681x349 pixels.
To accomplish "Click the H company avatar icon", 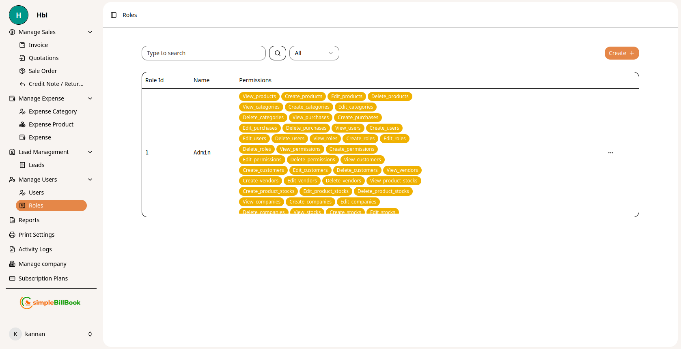I will click(19, 15).
